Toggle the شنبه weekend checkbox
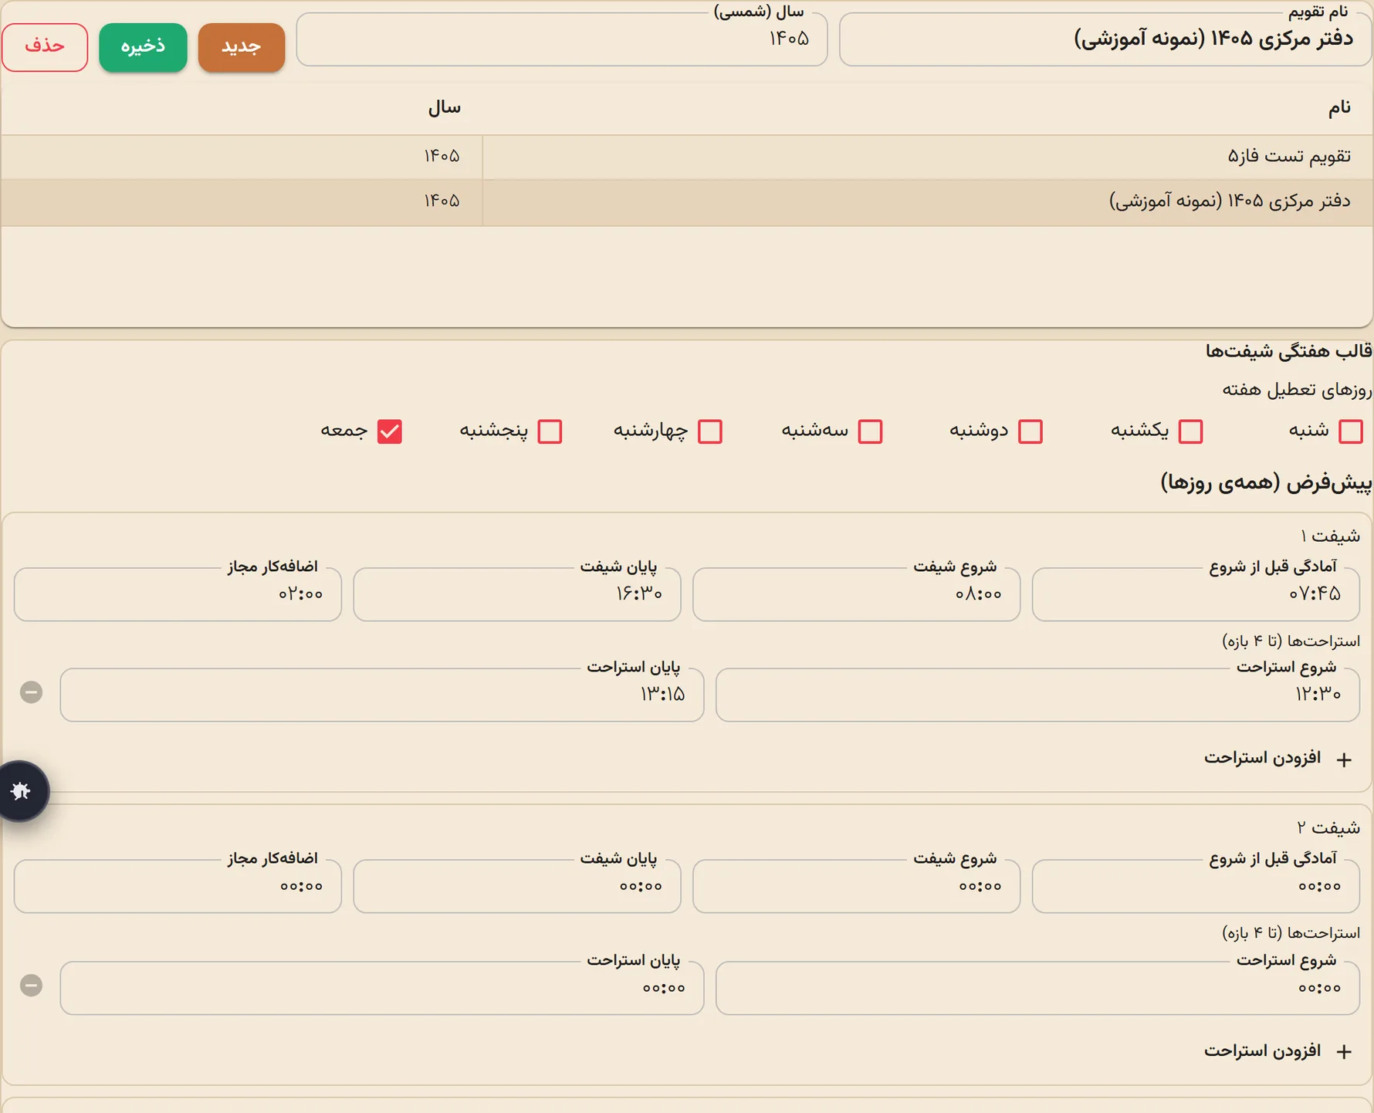1374x1113 pixels. (1350, 431)
